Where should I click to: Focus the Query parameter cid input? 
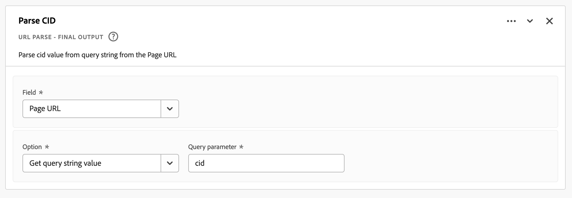[x=266, y=163]
